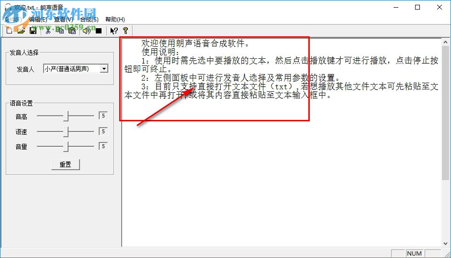Open the 帮助(H) menu
The image size is (451, 258).
click(115, 20)
